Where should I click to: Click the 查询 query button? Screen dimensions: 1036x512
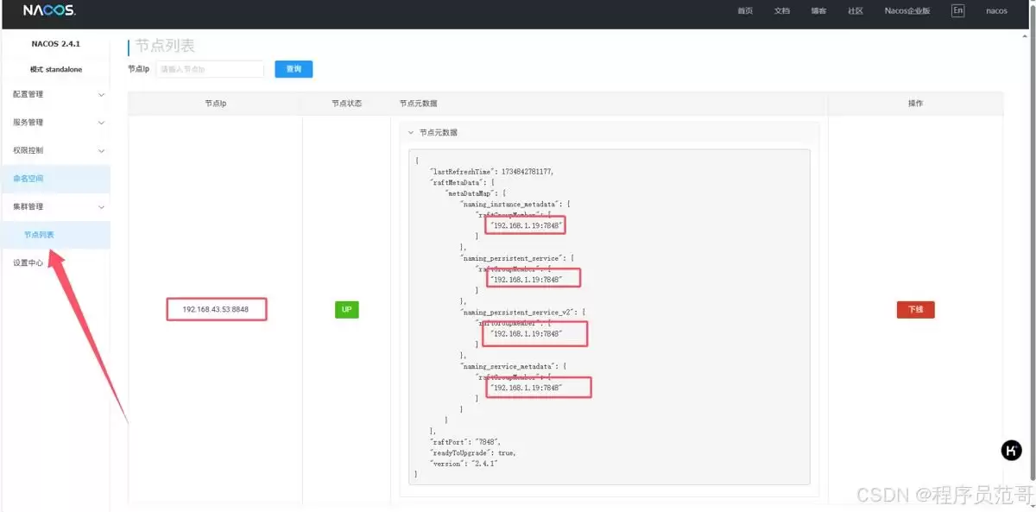click(x=294, y=69)
